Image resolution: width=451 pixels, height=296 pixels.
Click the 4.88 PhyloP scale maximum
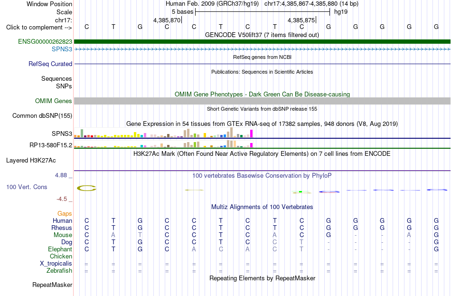tap(61, 175)
